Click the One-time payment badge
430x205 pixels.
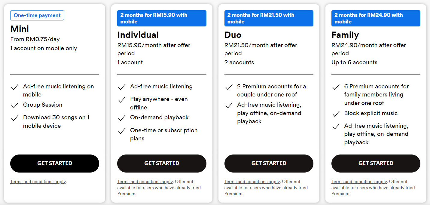click(37, 15)
